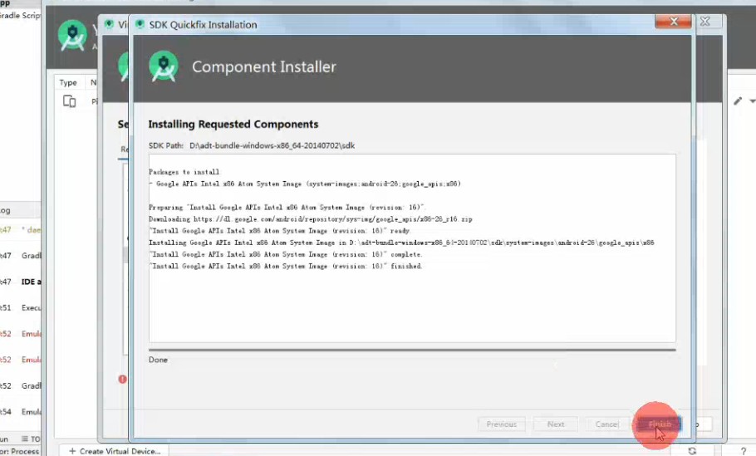756x456 pixels.
Task: Click the line ending in 'finished' in log
Action: [x=286, y=266]
